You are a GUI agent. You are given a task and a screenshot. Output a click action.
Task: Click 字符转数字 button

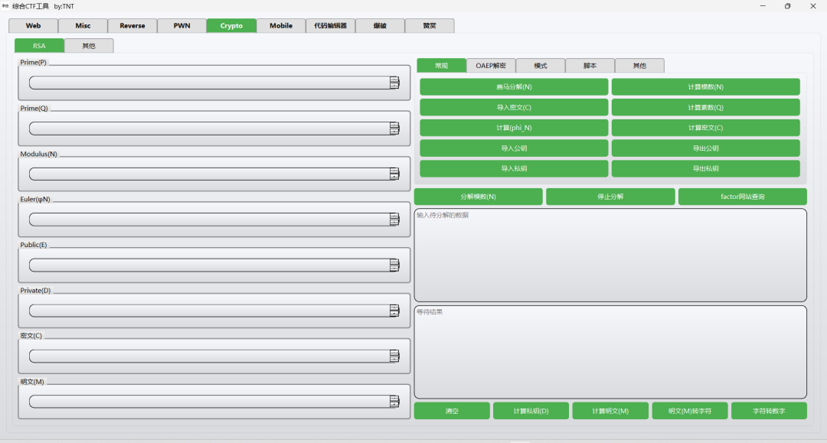pos(769,411)
